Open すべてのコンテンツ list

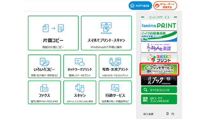coord(159,90)
